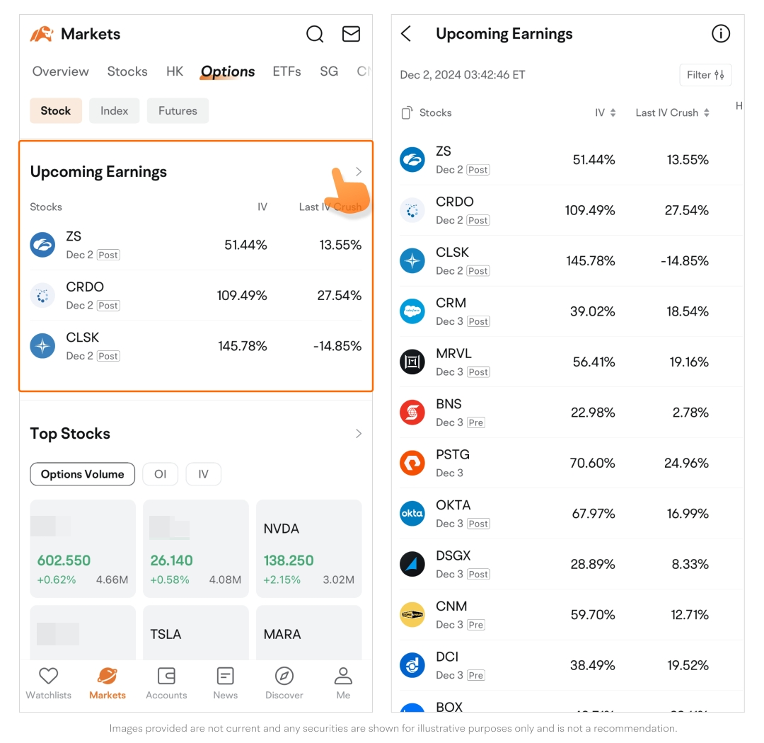Viewport: 764px width, 743px height.
Task: Tap the ZS logo in the left panel
Action: coord(42,245)
